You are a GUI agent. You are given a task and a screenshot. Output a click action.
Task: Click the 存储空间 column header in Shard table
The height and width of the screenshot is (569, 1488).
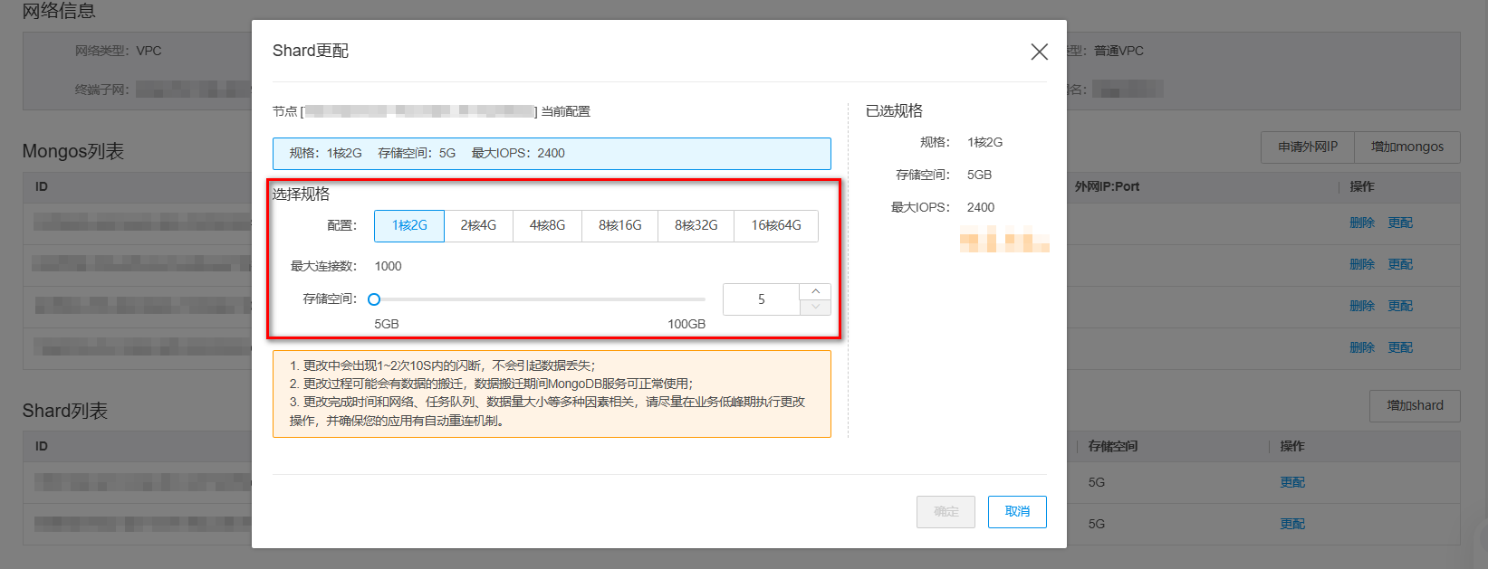pos(1113,446)
